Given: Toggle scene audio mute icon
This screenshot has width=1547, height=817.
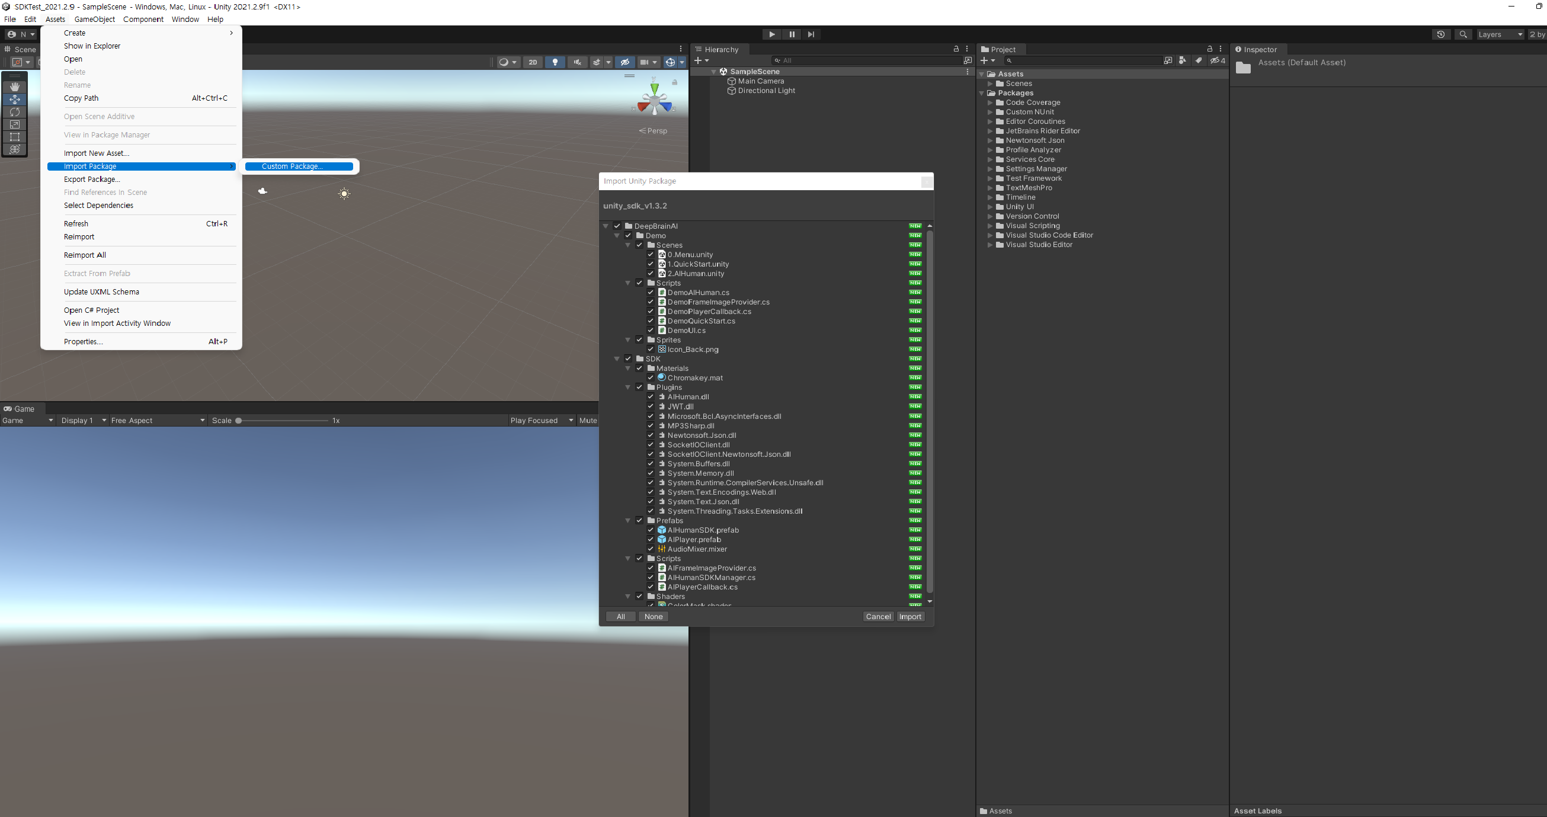Looking at the screenshot, I should tap(577, 62).
